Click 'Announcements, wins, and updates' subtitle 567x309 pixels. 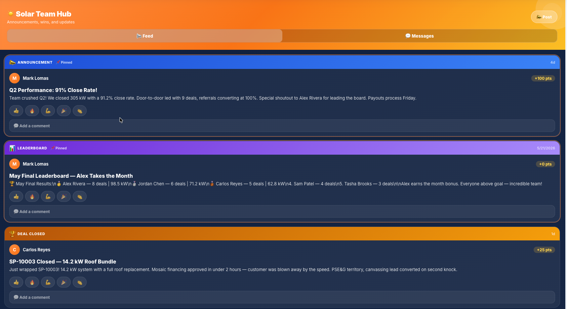[x=41, y=22]
